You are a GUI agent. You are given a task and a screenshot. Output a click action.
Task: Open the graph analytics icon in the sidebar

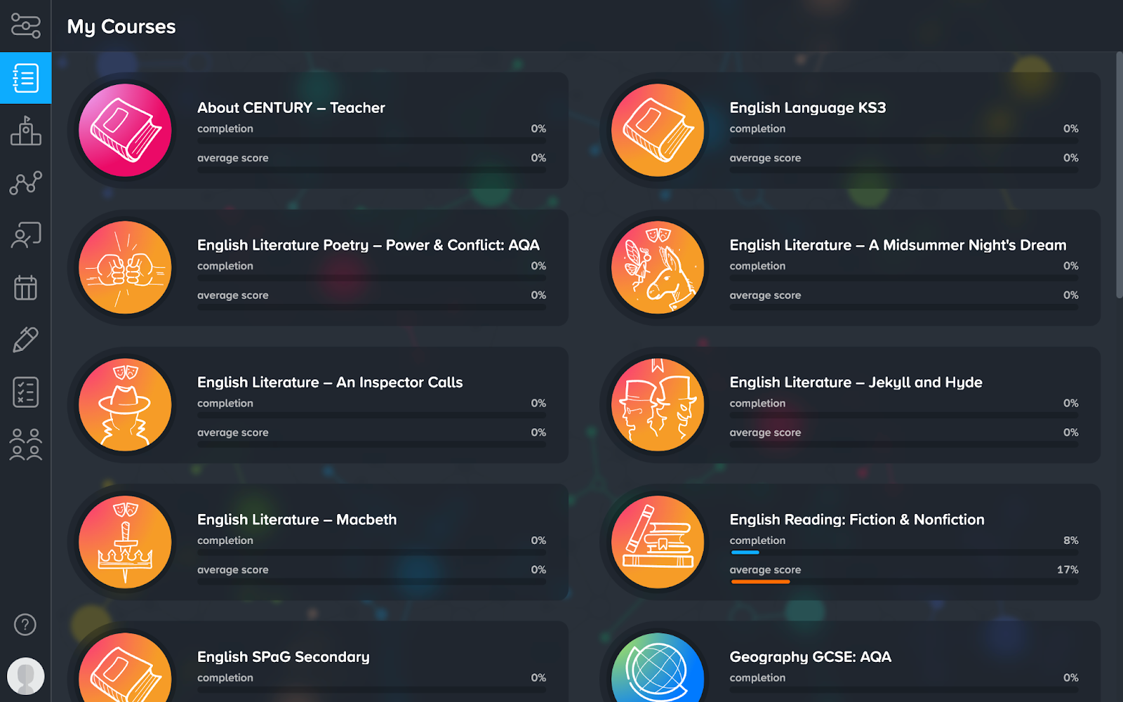pyautogui.click(x=25, y=183)
